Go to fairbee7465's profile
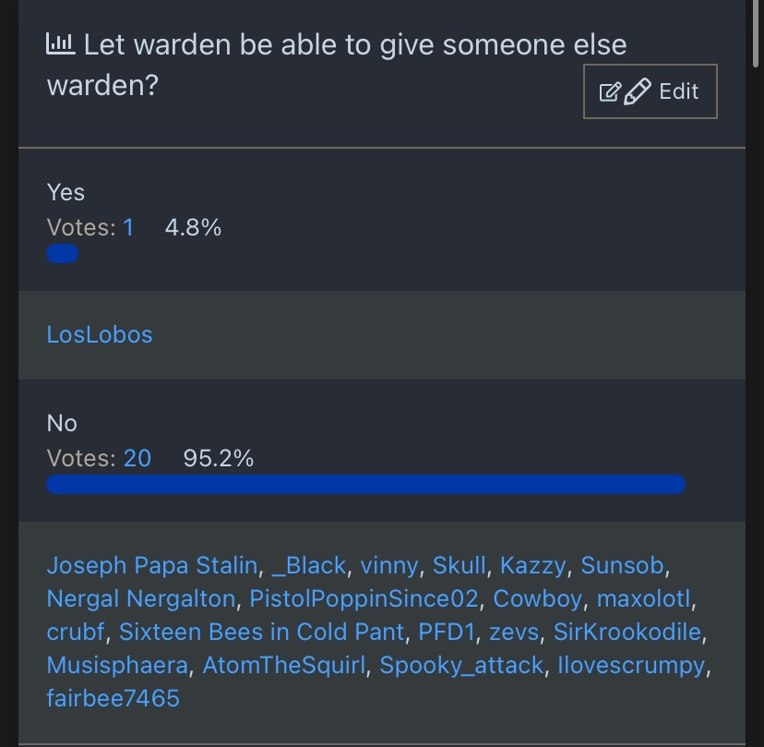The width and height of the screenshot is (764, 747). pos(113,698)
